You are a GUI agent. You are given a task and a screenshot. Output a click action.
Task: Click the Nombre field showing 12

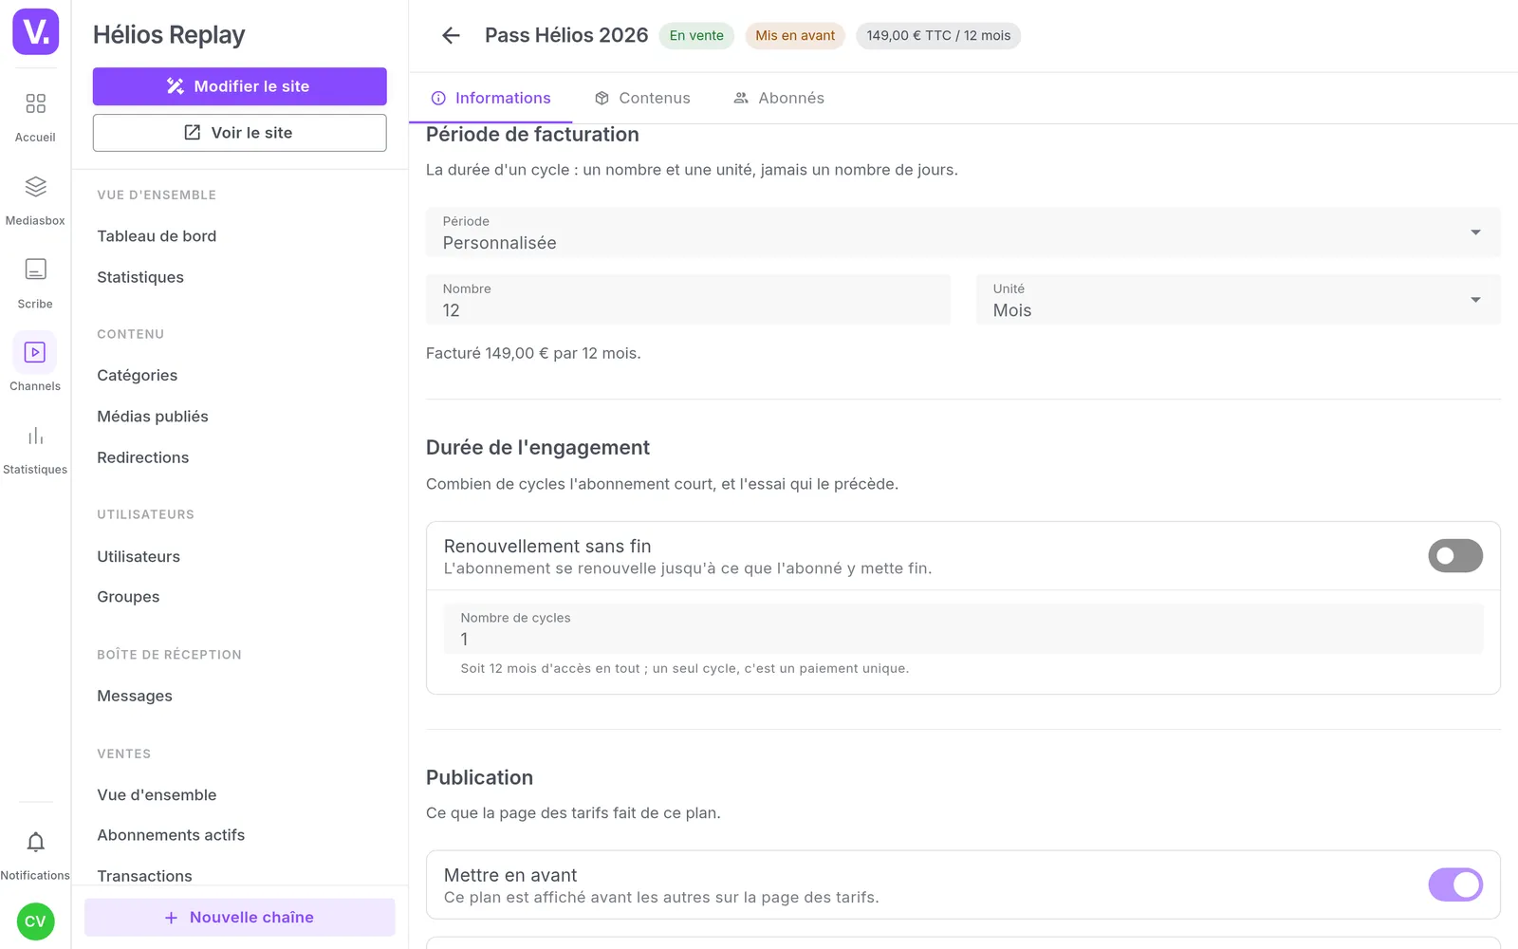(x=688, y=300)
